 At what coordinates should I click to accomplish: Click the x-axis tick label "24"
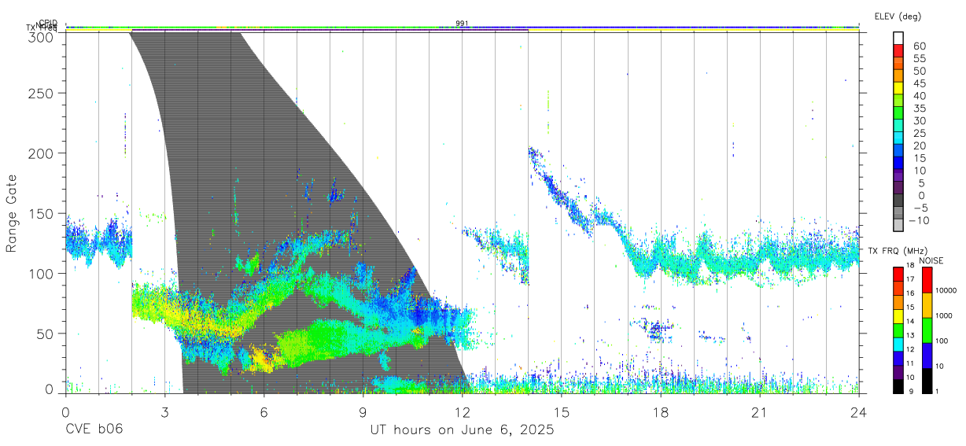coord(859,412)
